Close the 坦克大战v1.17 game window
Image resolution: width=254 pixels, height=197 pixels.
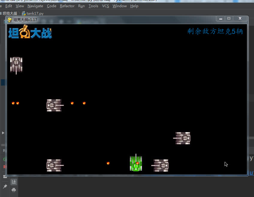[x=240, y=19]
